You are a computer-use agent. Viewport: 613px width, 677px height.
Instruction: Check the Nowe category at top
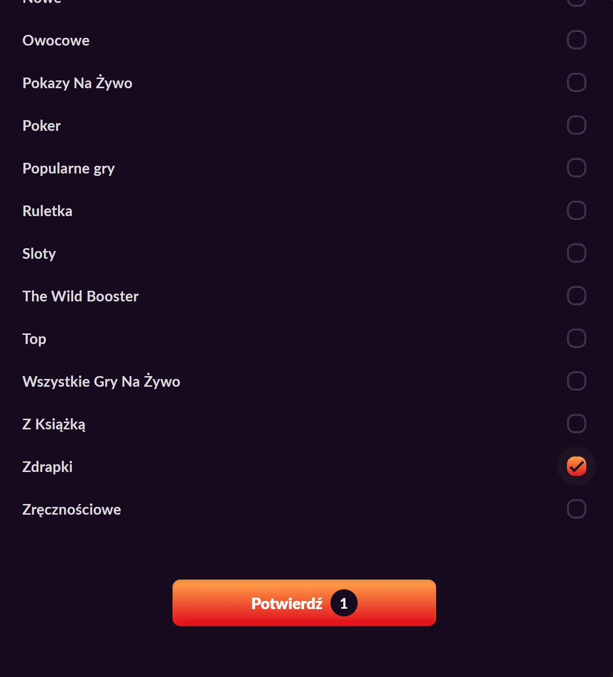[x=576, y=2]
